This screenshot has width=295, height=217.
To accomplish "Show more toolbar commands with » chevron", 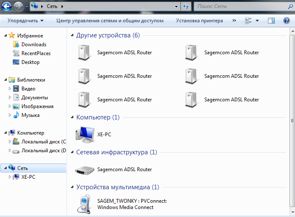I will pyautogui.click(x=234, y=21).
